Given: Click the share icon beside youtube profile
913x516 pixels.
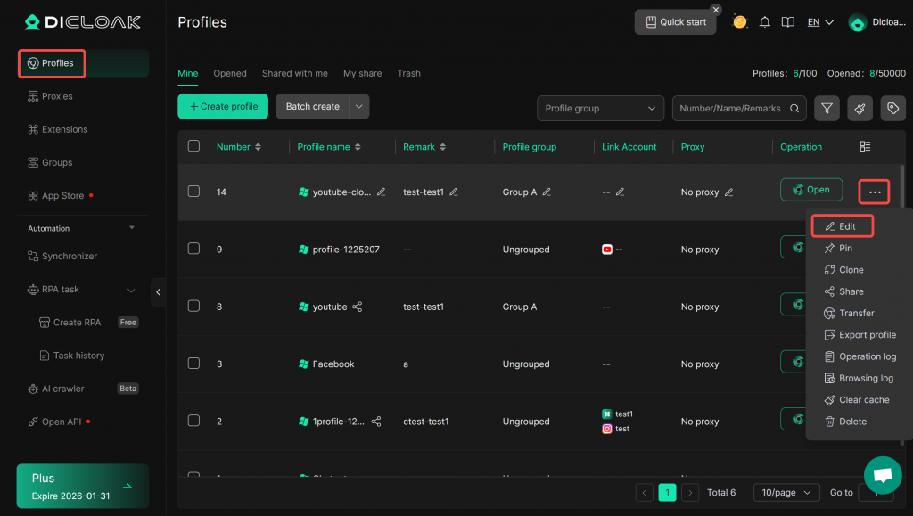Looking at the screenshot, I should [358, 307].
